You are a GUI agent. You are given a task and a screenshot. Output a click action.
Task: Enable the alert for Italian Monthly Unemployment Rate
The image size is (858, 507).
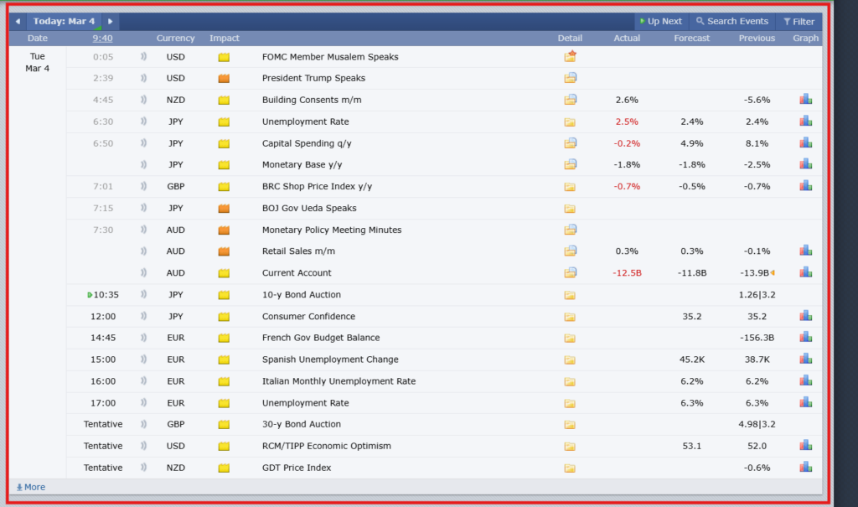click(x=143, y=380)
